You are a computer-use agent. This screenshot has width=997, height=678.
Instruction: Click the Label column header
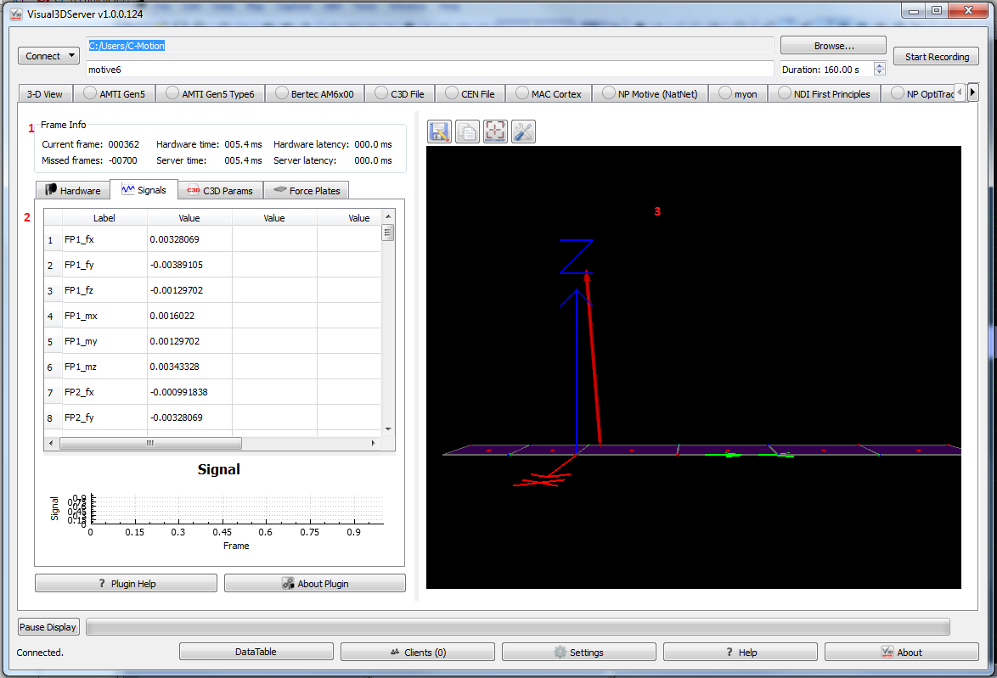[105, 218]
